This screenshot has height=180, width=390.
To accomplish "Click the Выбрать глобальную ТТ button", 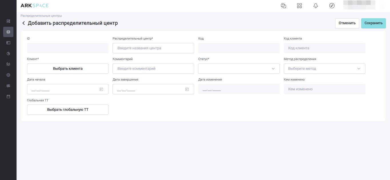I will (x=68, y=110).
